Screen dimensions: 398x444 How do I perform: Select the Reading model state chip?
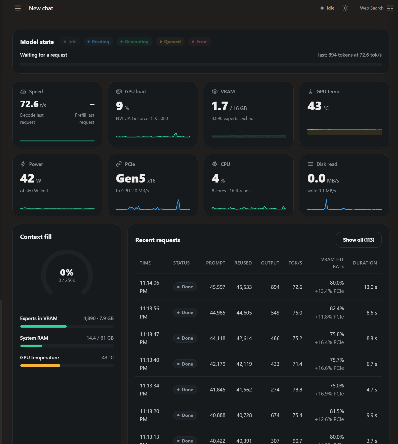click(98, 42)
